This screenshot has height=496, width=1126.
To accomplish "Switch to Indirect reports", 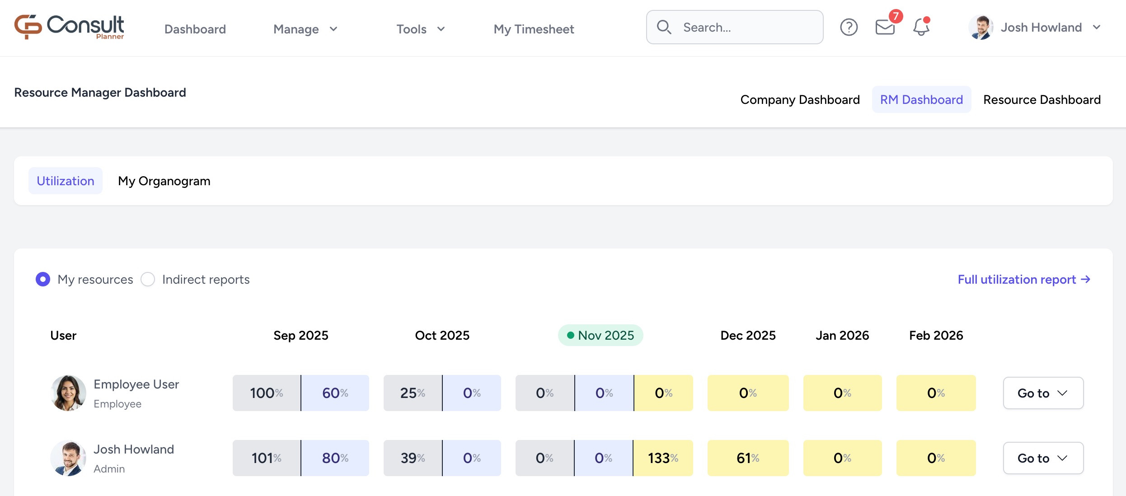I will (x=148, y=279).
